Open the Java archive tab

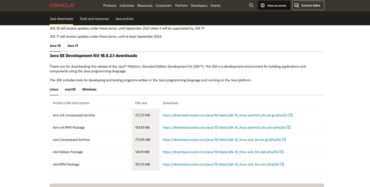pyautogui.click(x=124, y=19)
